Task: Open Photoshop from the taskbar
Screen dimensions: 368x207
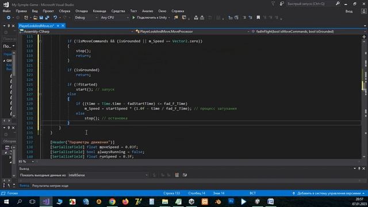Action: [231, 202]
